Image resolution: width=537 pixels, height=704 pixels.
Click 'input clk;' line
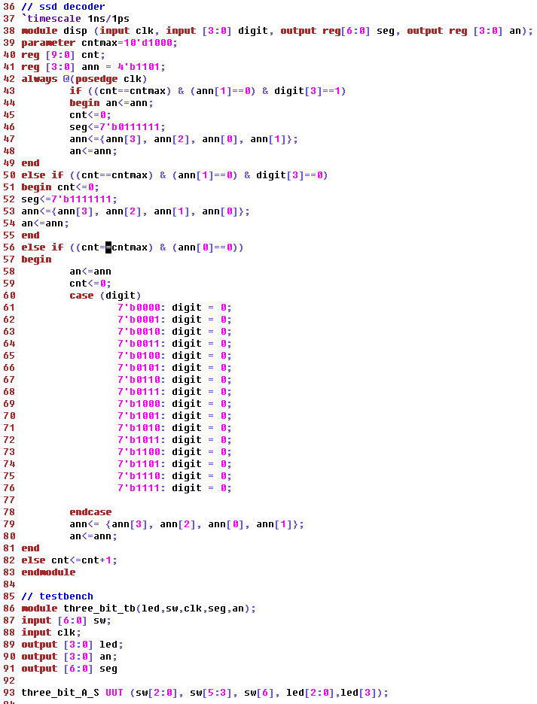[51, 633]
